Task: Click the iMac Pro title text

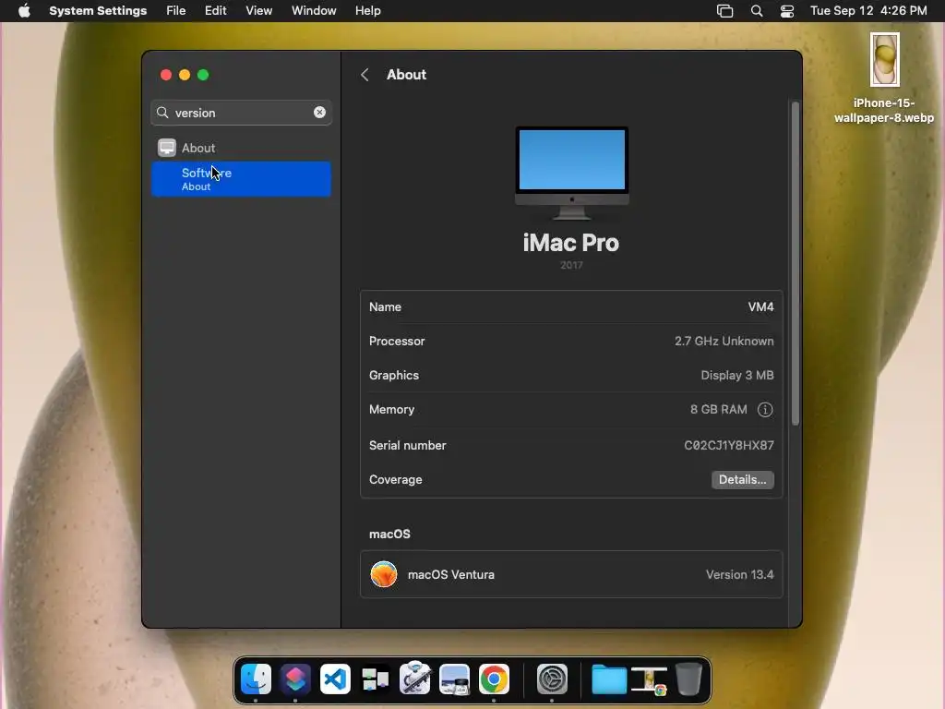Action: 571,243
